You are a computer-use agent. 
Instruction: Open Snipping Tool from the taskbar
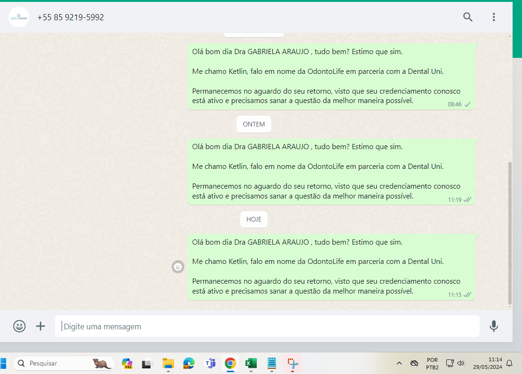pyautogui.click(x=293, y=363)
